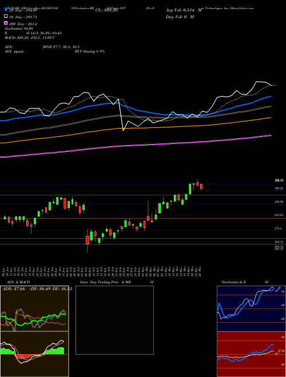
Task: Click the empty intraday trading price panel
Action: 114,320
